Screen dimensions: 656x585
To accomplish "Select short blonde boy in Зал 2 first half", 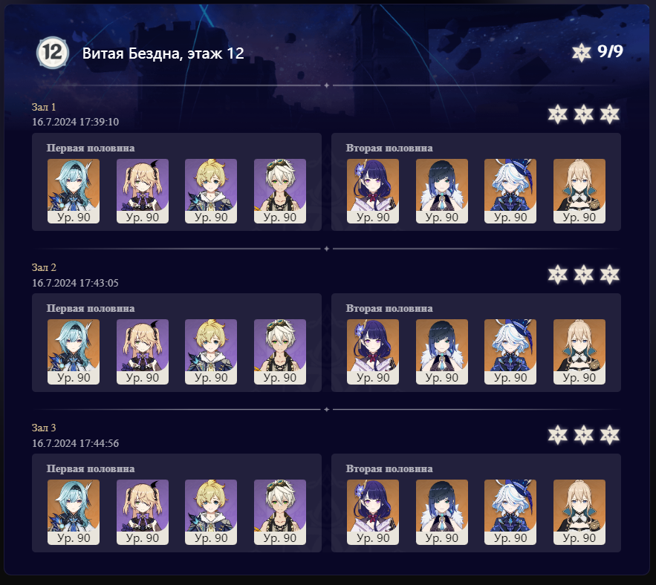I will click(x=211, y=352).
